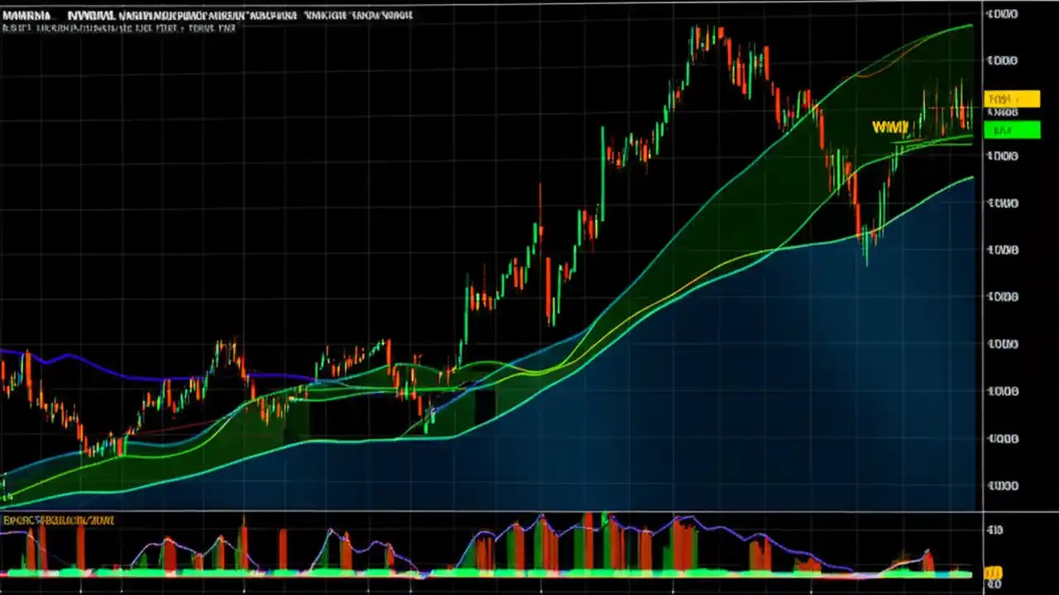
Task: Click a tick mark on the time axis
Action: (x=411, y=588)
